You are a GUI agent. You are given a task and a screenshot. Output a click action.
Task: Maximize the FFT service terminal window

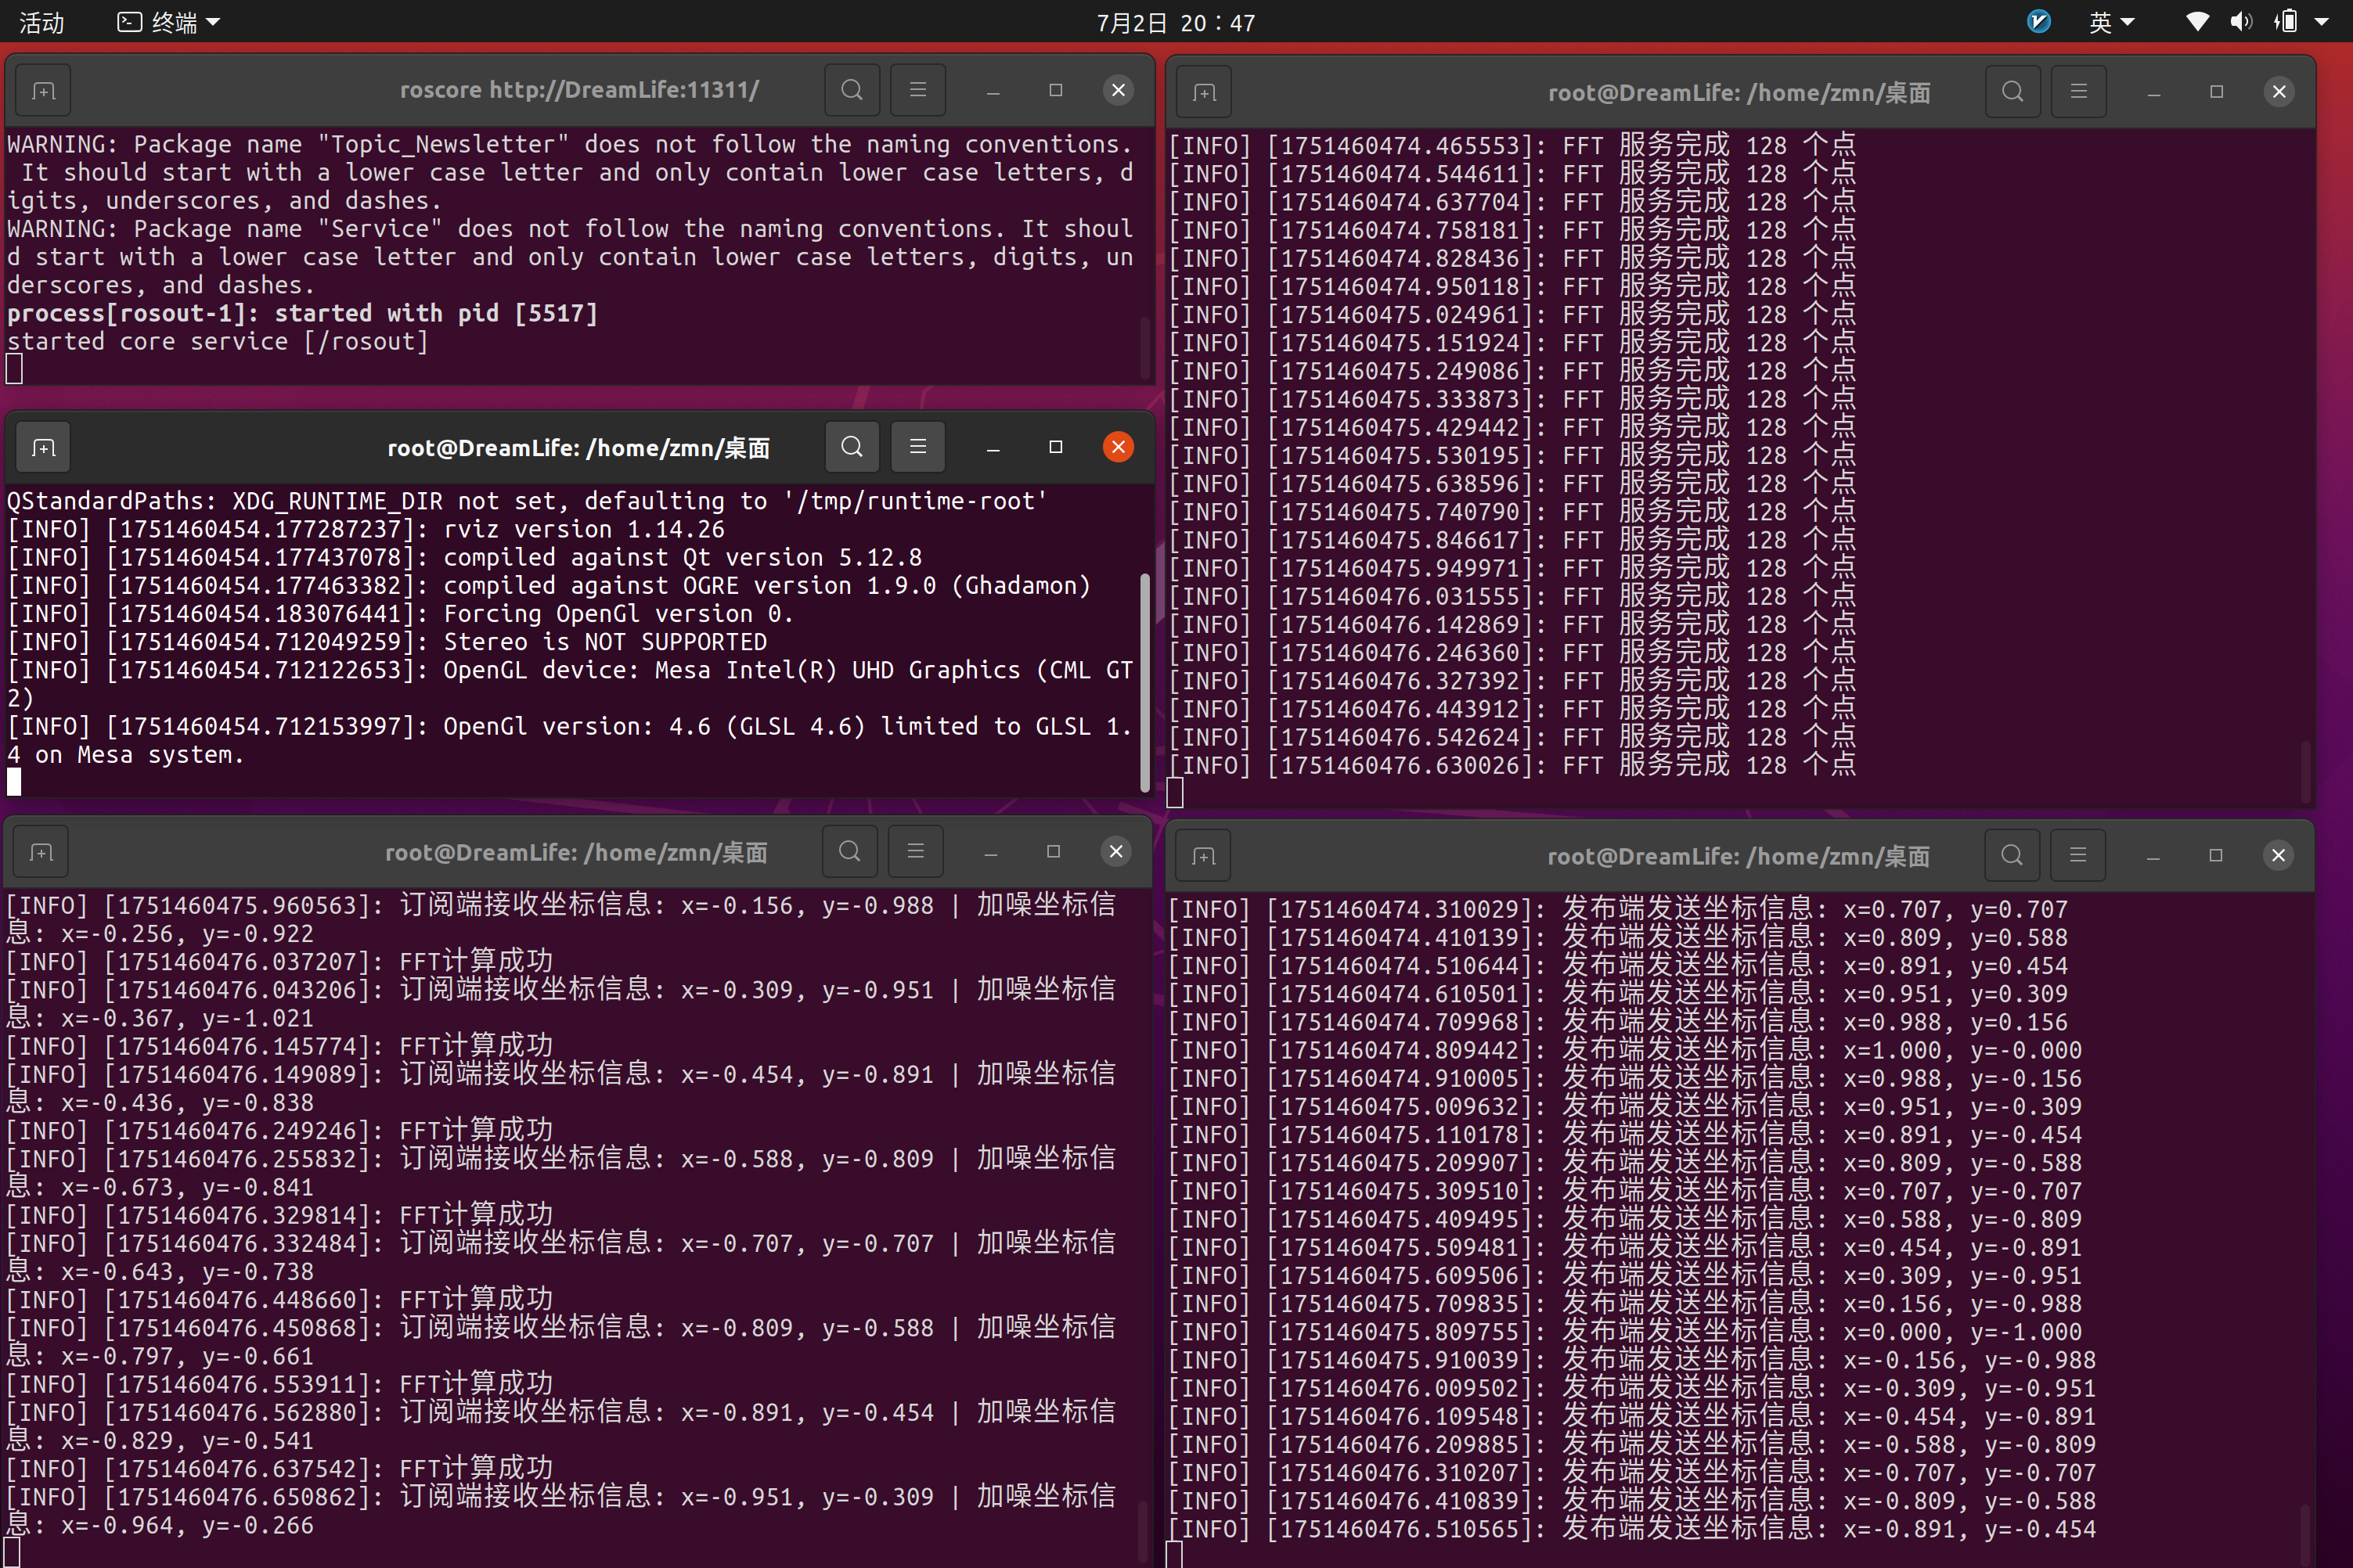tap(2216, 92)
